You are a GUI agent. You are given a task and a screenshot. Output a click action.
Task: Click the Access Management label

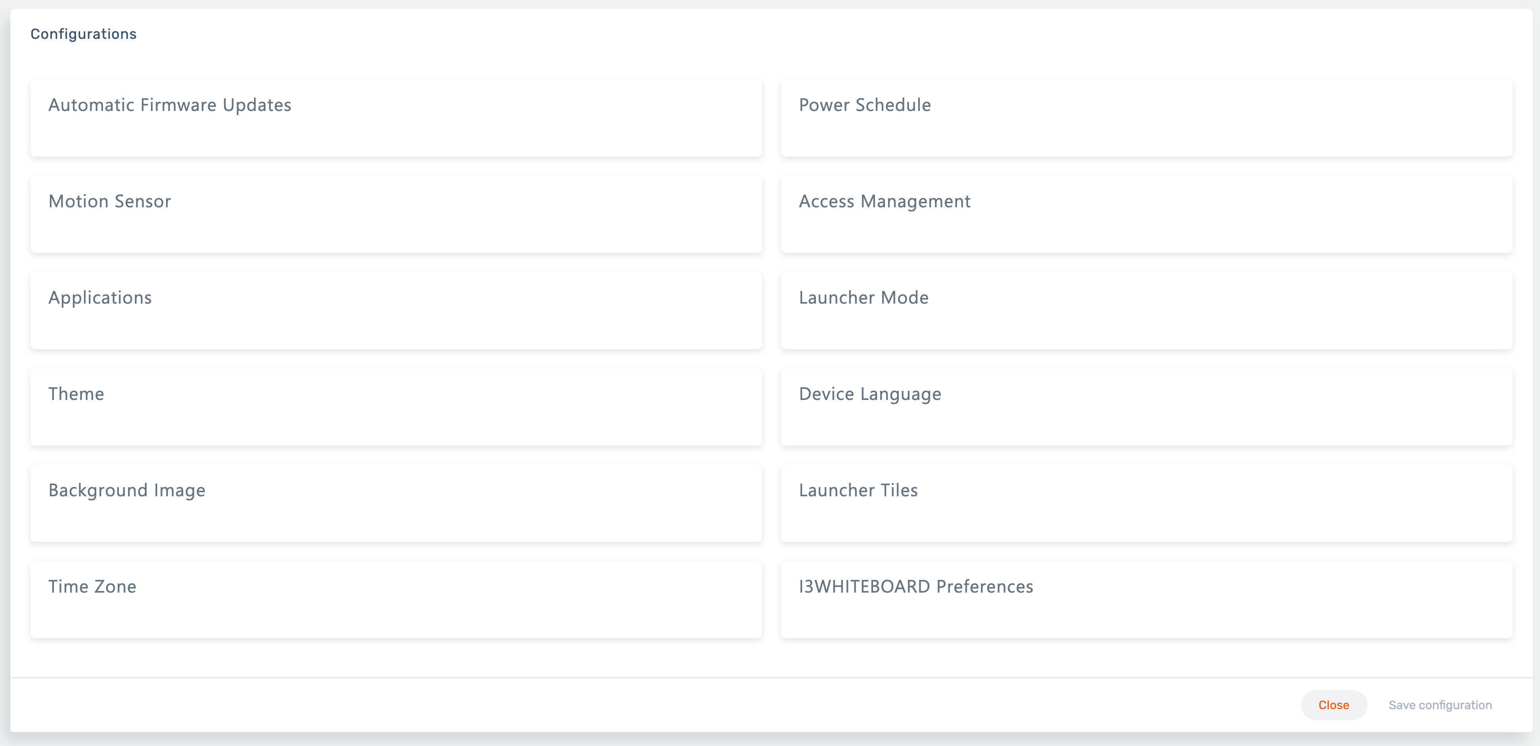pyautogui.click(x=885, y=201)
